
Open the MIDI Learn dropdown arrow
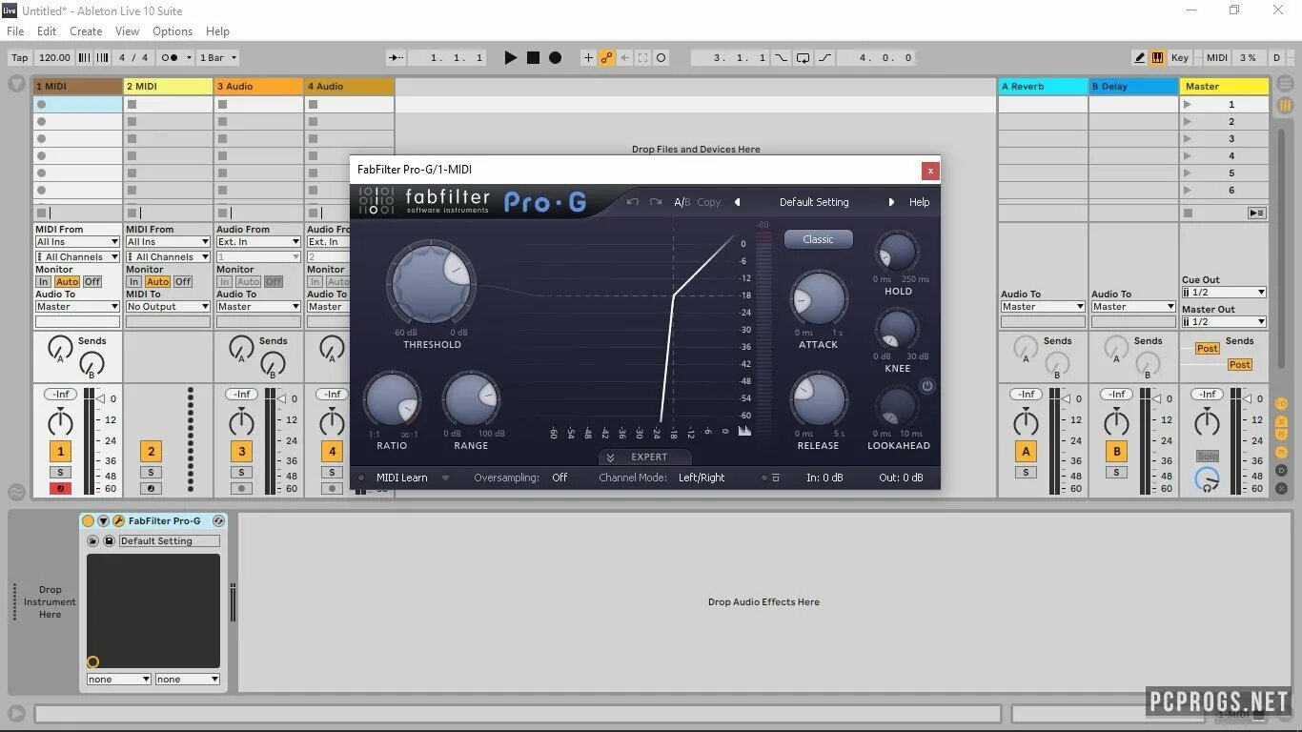(445, 478)
